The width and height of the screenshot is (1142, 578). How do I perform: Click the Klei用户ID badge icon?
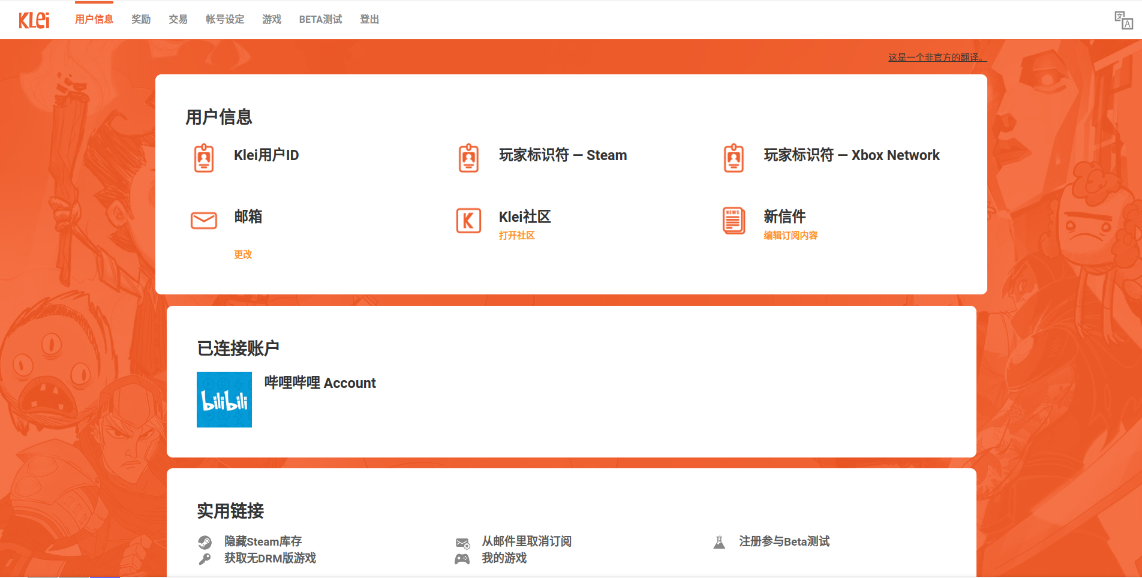pyautogui.click(x=203, y=158)
